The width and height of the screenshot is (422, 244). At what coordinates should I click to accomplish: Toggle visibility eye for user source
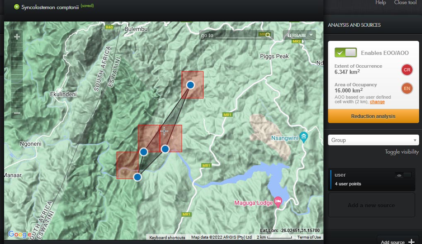[x=399, y=175]
